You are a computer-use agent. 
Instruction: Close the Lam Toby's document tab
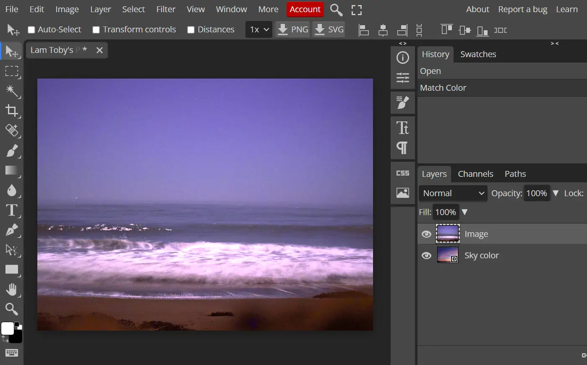click(x=99, y=50)
